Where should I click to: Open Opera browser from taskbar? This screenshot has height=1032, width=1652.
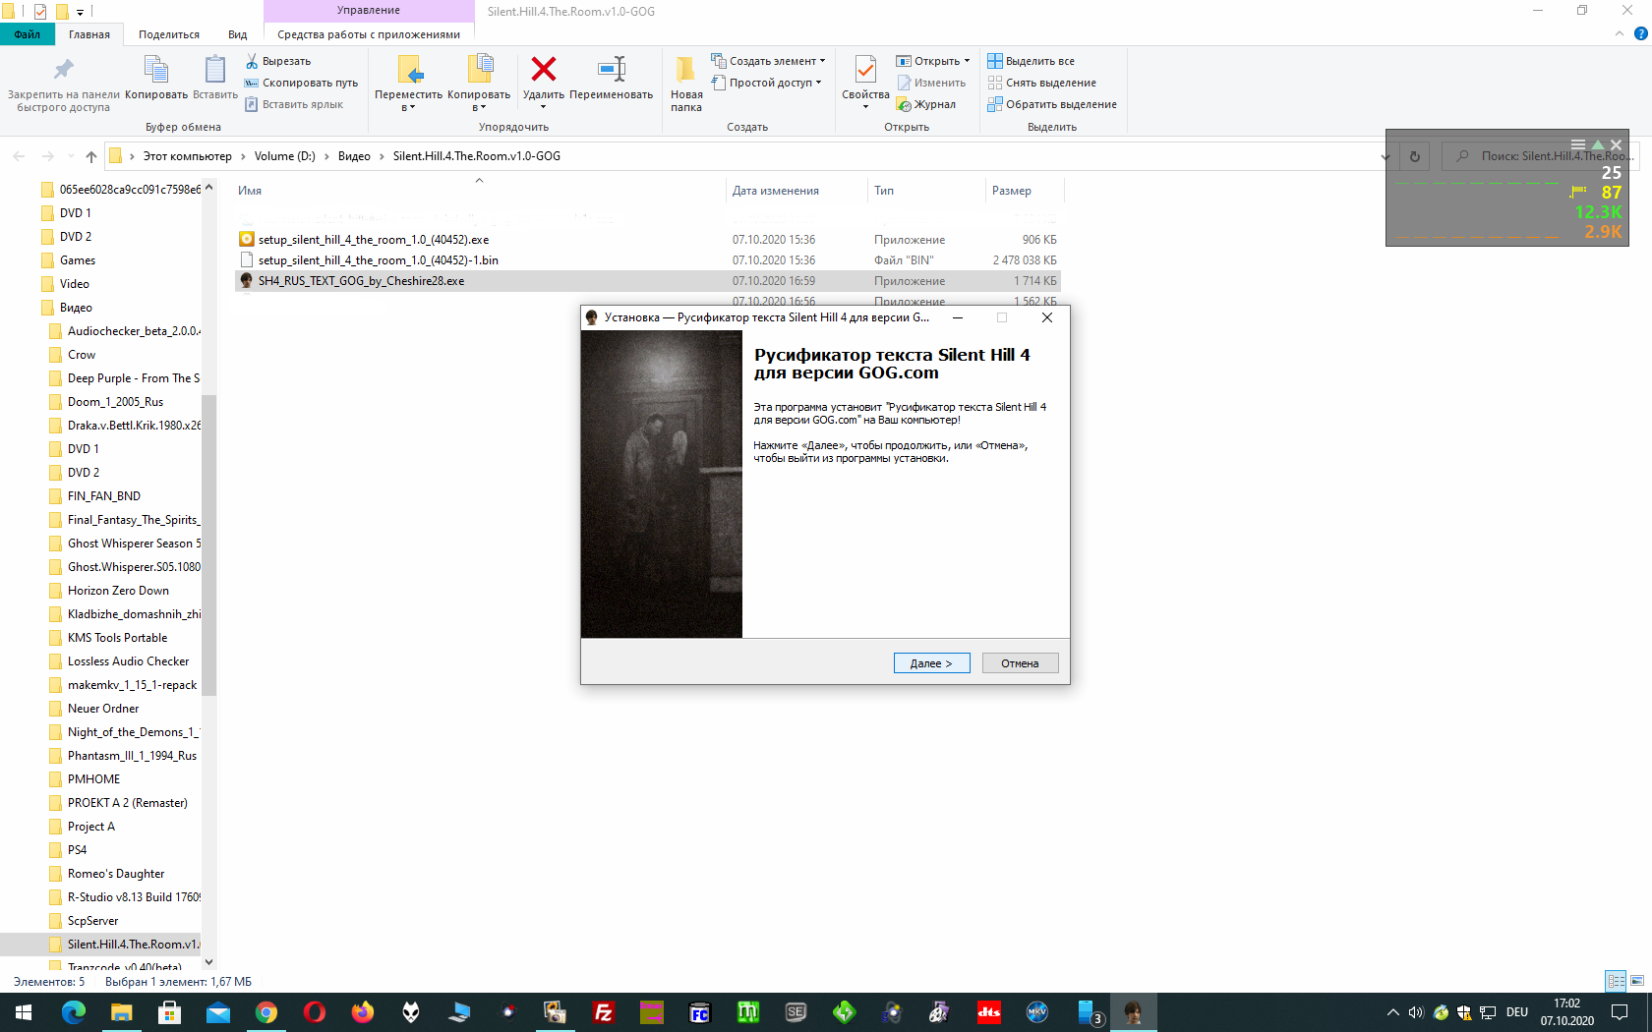coord(315,1012)
